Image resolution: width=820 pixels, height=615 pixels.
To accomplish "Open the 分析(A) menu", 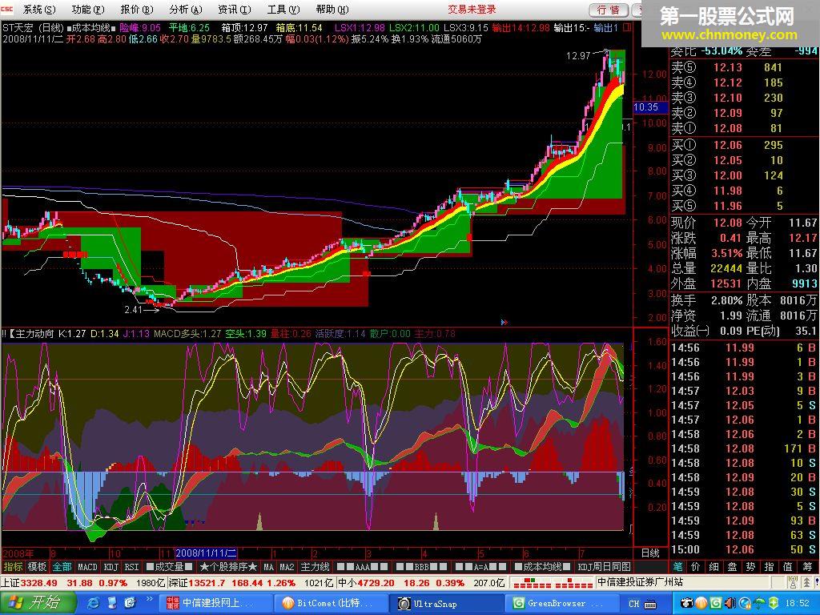I will [186, 10].
